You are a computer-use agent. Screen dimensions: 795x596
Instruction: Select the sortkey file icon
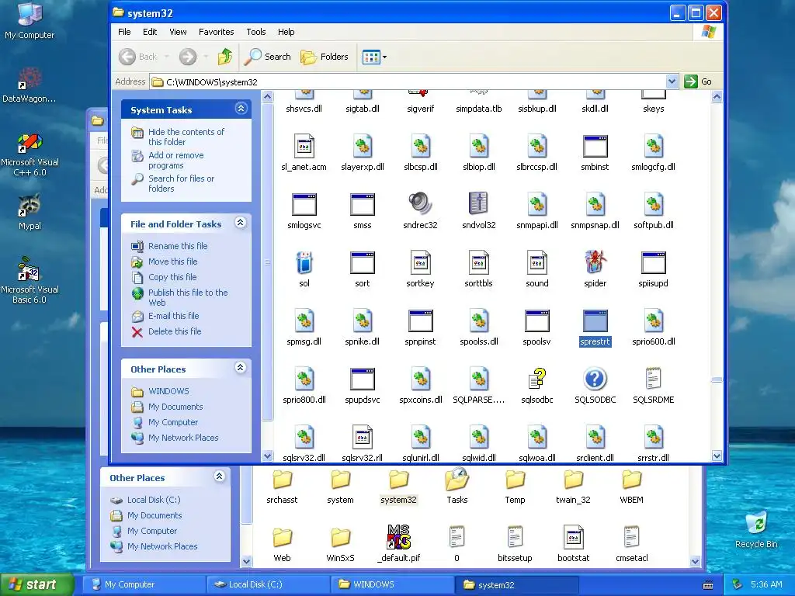420,262
